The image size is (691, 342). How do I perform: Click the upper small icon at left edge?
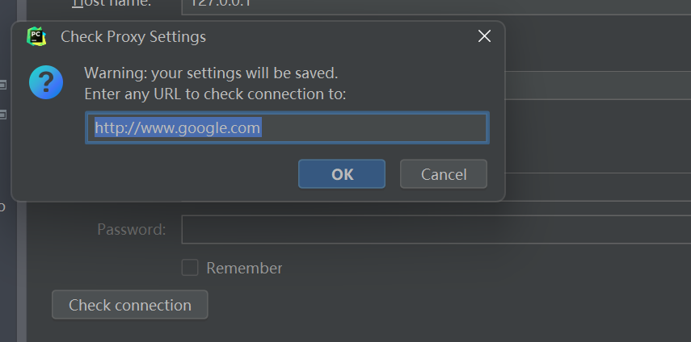click(x=2, y=85)
